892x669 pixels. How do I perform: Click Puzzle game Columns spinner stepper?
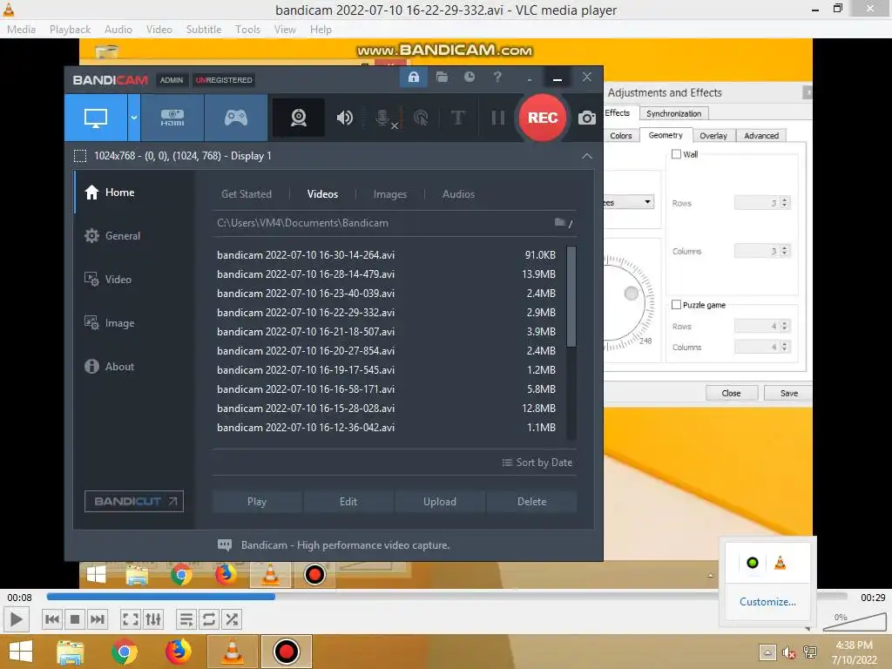tap(785, 347)
